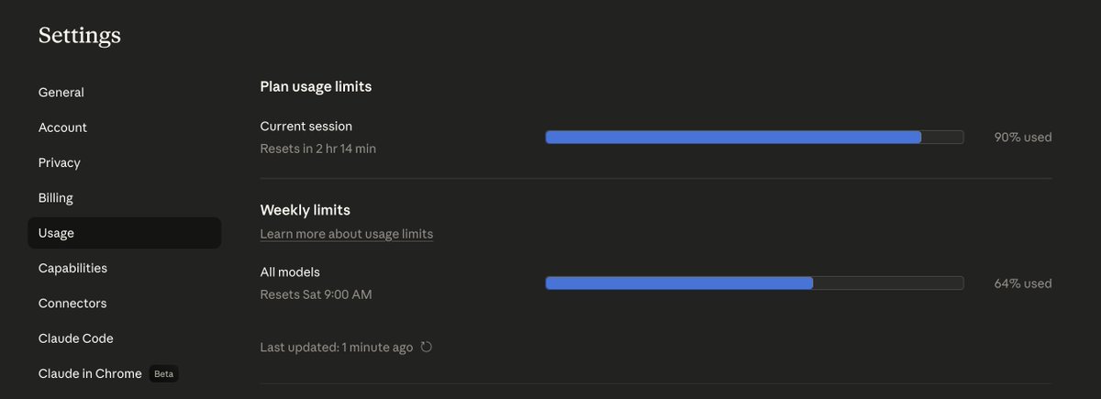This screenshot has height=399, width=1101.
Task: Go to Account settings
Action: point(62,127)
